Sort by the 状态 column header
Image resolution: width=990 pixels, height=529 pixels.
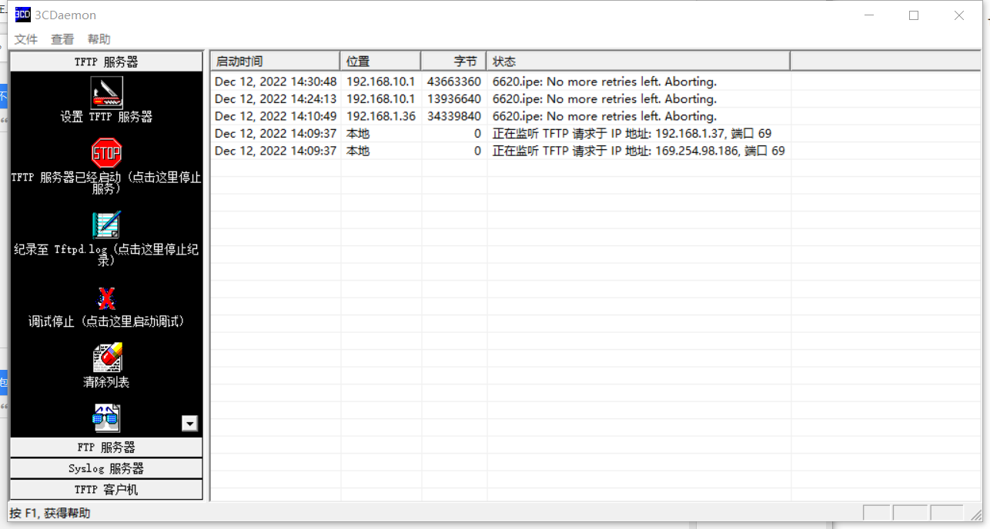(639, 62)
